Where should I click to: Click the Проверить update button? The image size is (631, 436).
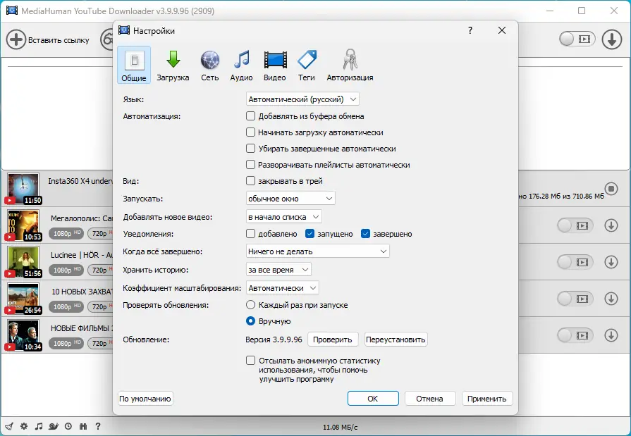click(x=332, y=339)
